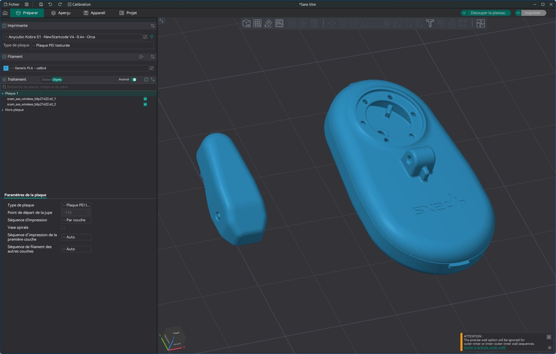This screenshot has width=556, height=354.
Task: Toggle the Avancé mode switch
Action: (x=134, y=80)
